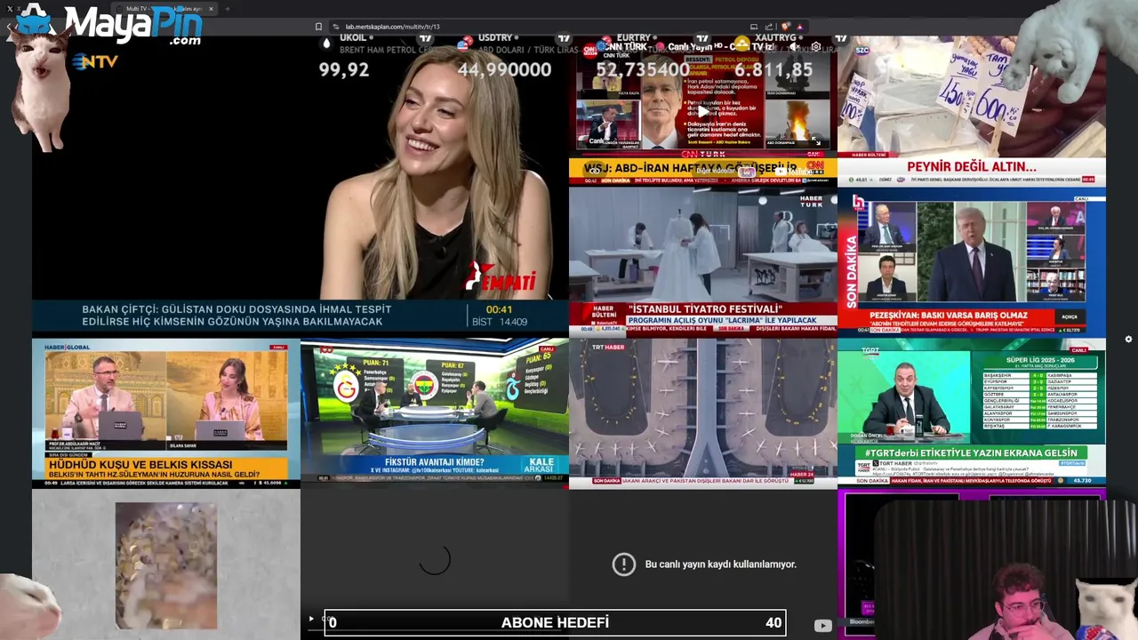Click the play button on loading stream
The height and width of the screenshot is (640, 1138).
tap(311, 619)
